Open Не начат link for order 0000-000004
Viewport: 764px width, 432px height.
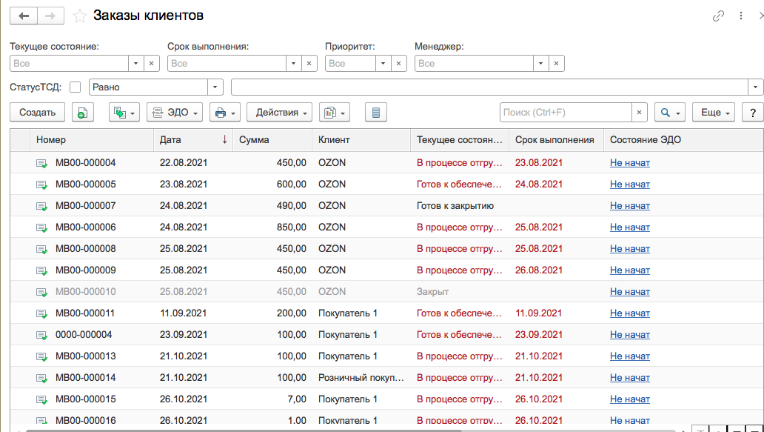[x=629, y=334]
